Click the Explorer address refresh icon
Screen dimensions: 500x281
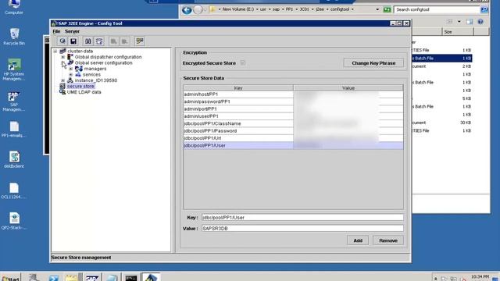387,9
